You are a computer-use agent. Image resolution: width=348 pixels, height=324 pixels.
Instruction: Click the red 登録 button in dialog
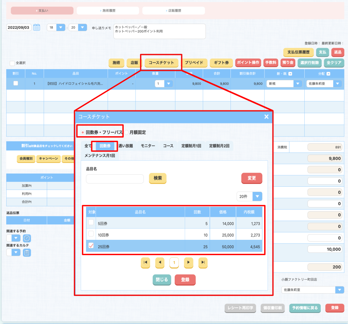185,280
